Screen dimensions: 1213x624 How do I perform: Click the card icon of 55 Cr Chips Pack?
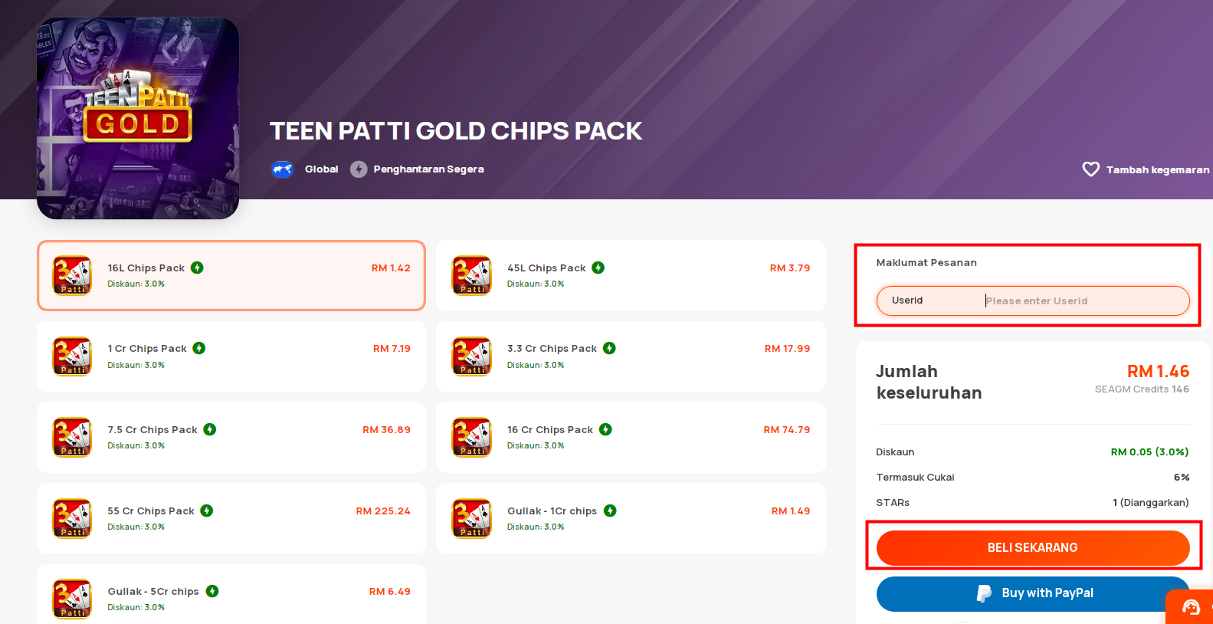point(72,518)
